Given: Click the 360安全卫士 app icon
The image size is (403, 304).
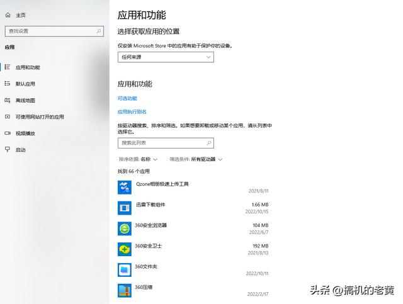Looking at the screenshot, I should [125, 249].
